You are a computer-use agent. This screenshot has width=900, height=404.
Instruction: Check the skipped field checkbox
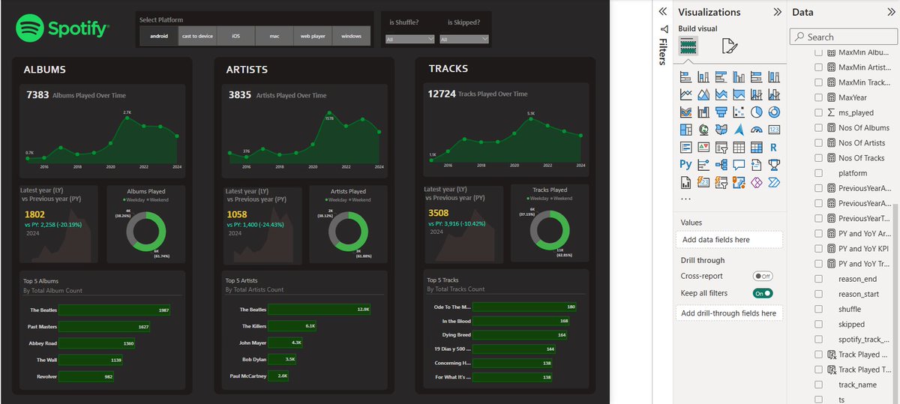tap(818, 325)
